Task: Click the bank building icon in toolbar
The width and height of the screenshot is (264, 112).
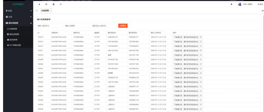Action: tap(53, 4)
